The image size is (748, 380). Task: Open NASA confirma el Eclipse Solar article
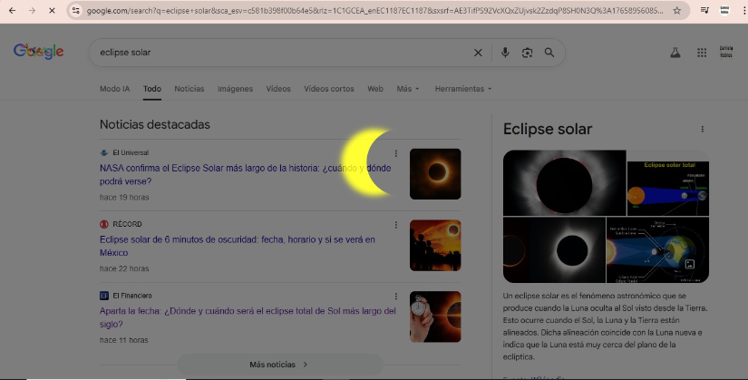pos(245,175)
